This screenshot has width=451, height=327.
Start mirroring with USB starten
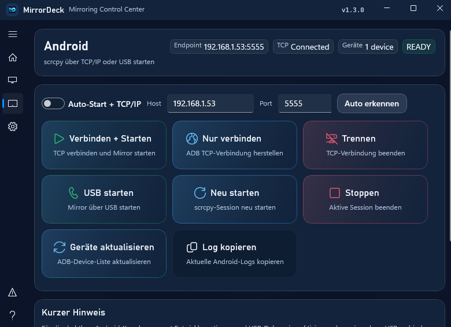coord(104,199)
